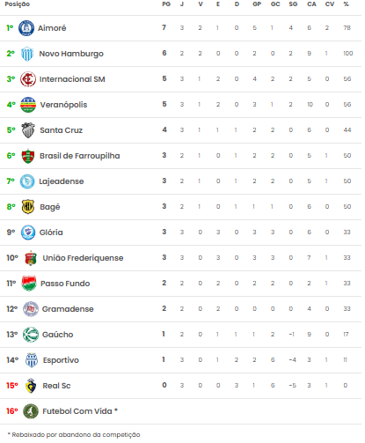Open the União Frederiquense team name

(83, 258)
